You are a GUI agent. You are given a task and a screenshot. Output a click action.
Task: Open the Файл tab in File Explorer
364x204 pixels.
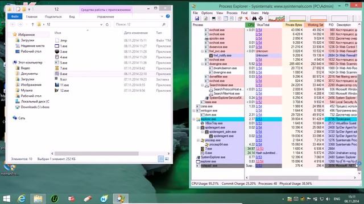(x=15, y=16)
